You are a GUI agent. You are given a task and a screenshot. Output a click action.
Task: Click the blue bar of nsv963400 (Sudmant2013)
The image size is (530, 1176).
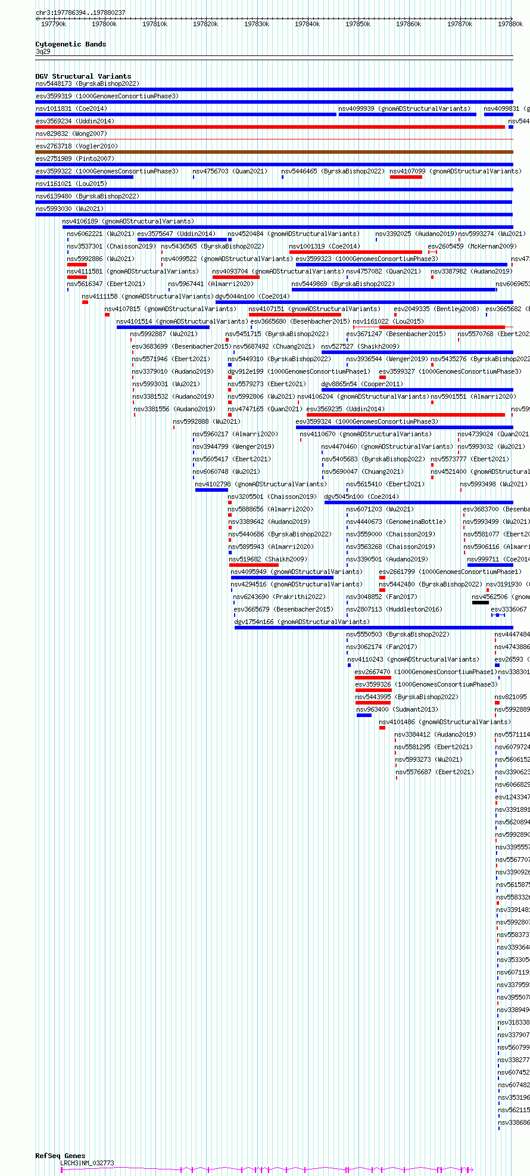pos(364,715)
